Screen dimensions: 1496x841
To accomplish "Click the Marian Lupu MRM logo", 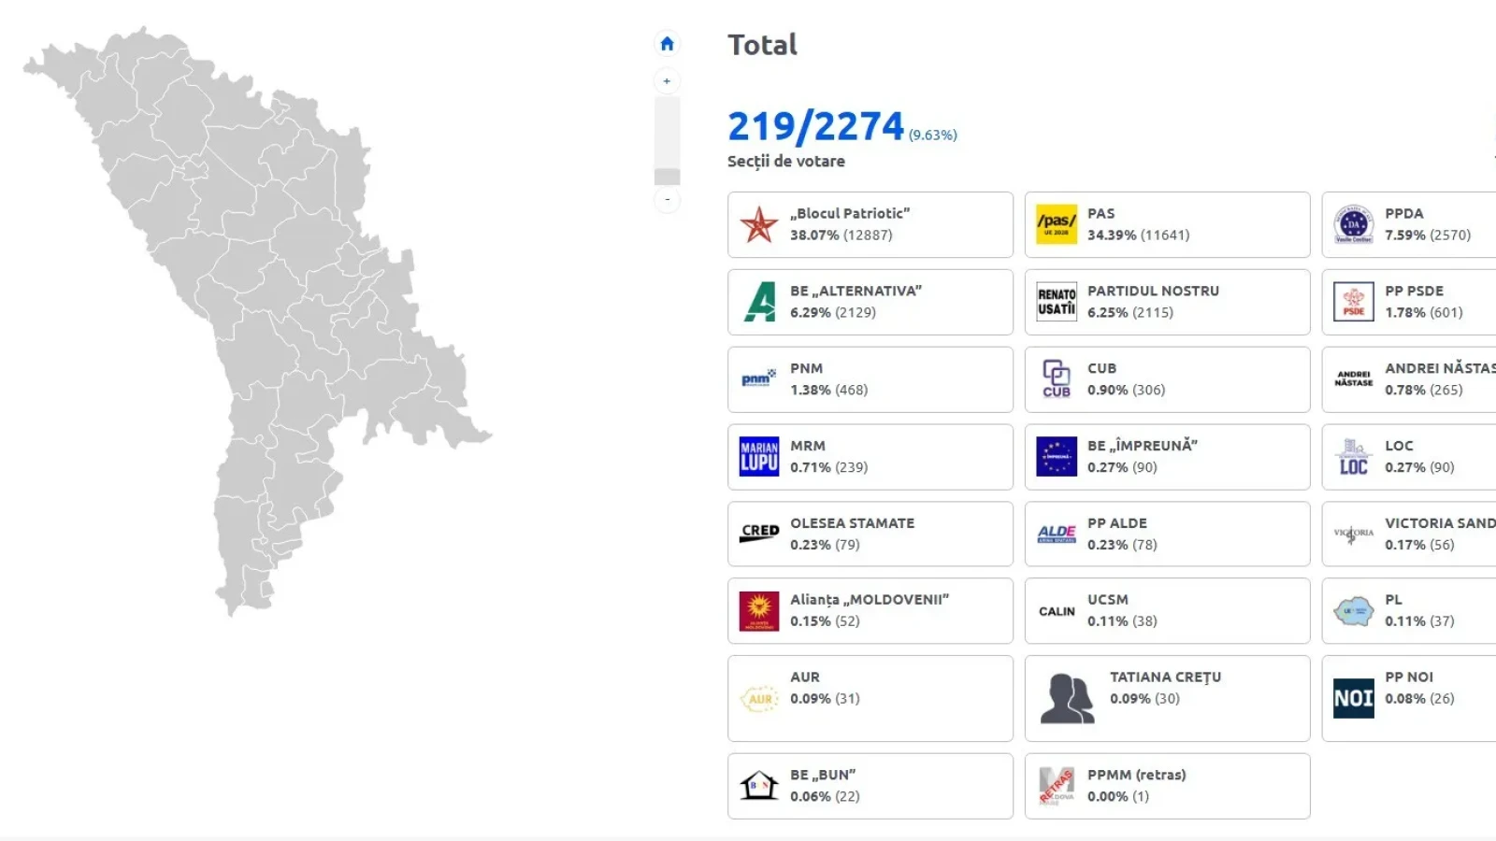I will click(x=758, y=457).
